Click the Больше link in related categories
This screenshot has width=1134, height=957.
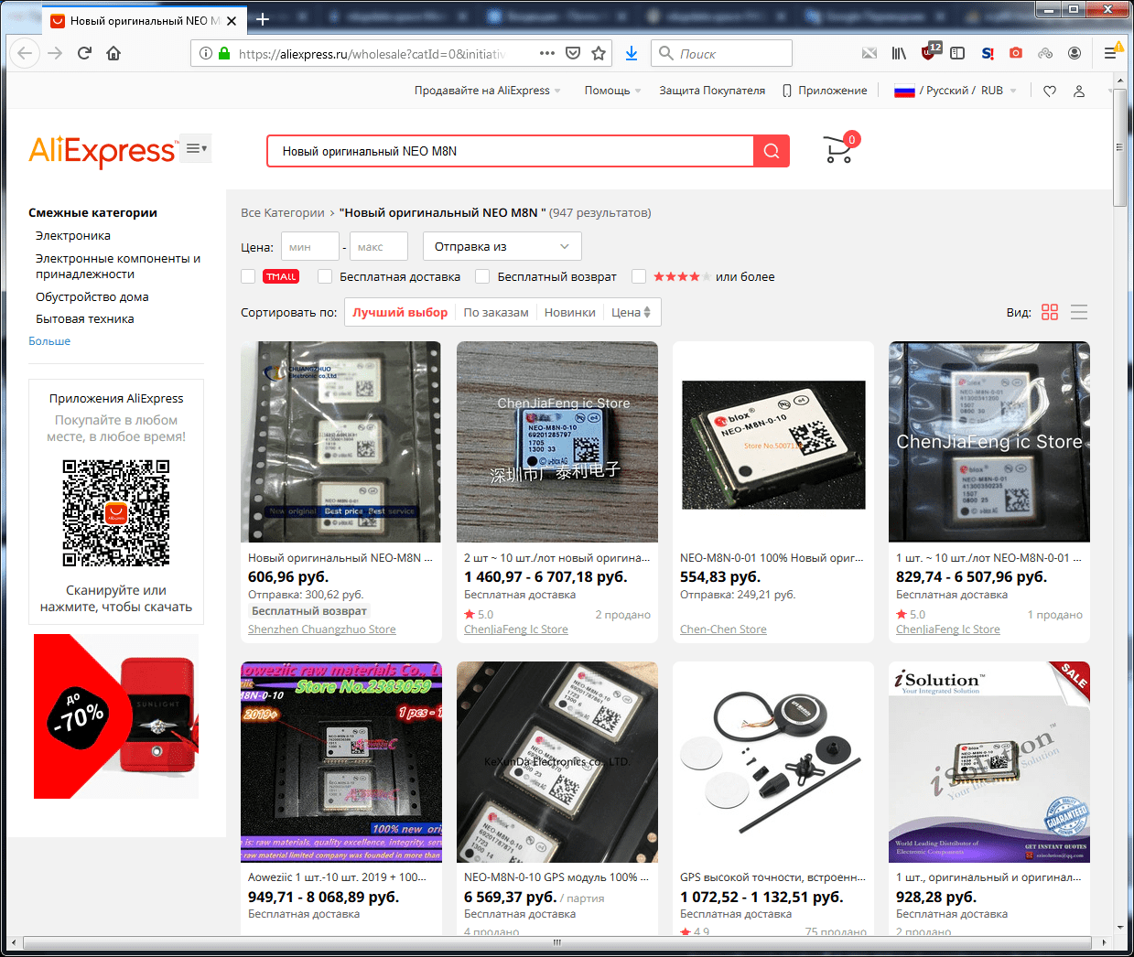coord(49,341)
